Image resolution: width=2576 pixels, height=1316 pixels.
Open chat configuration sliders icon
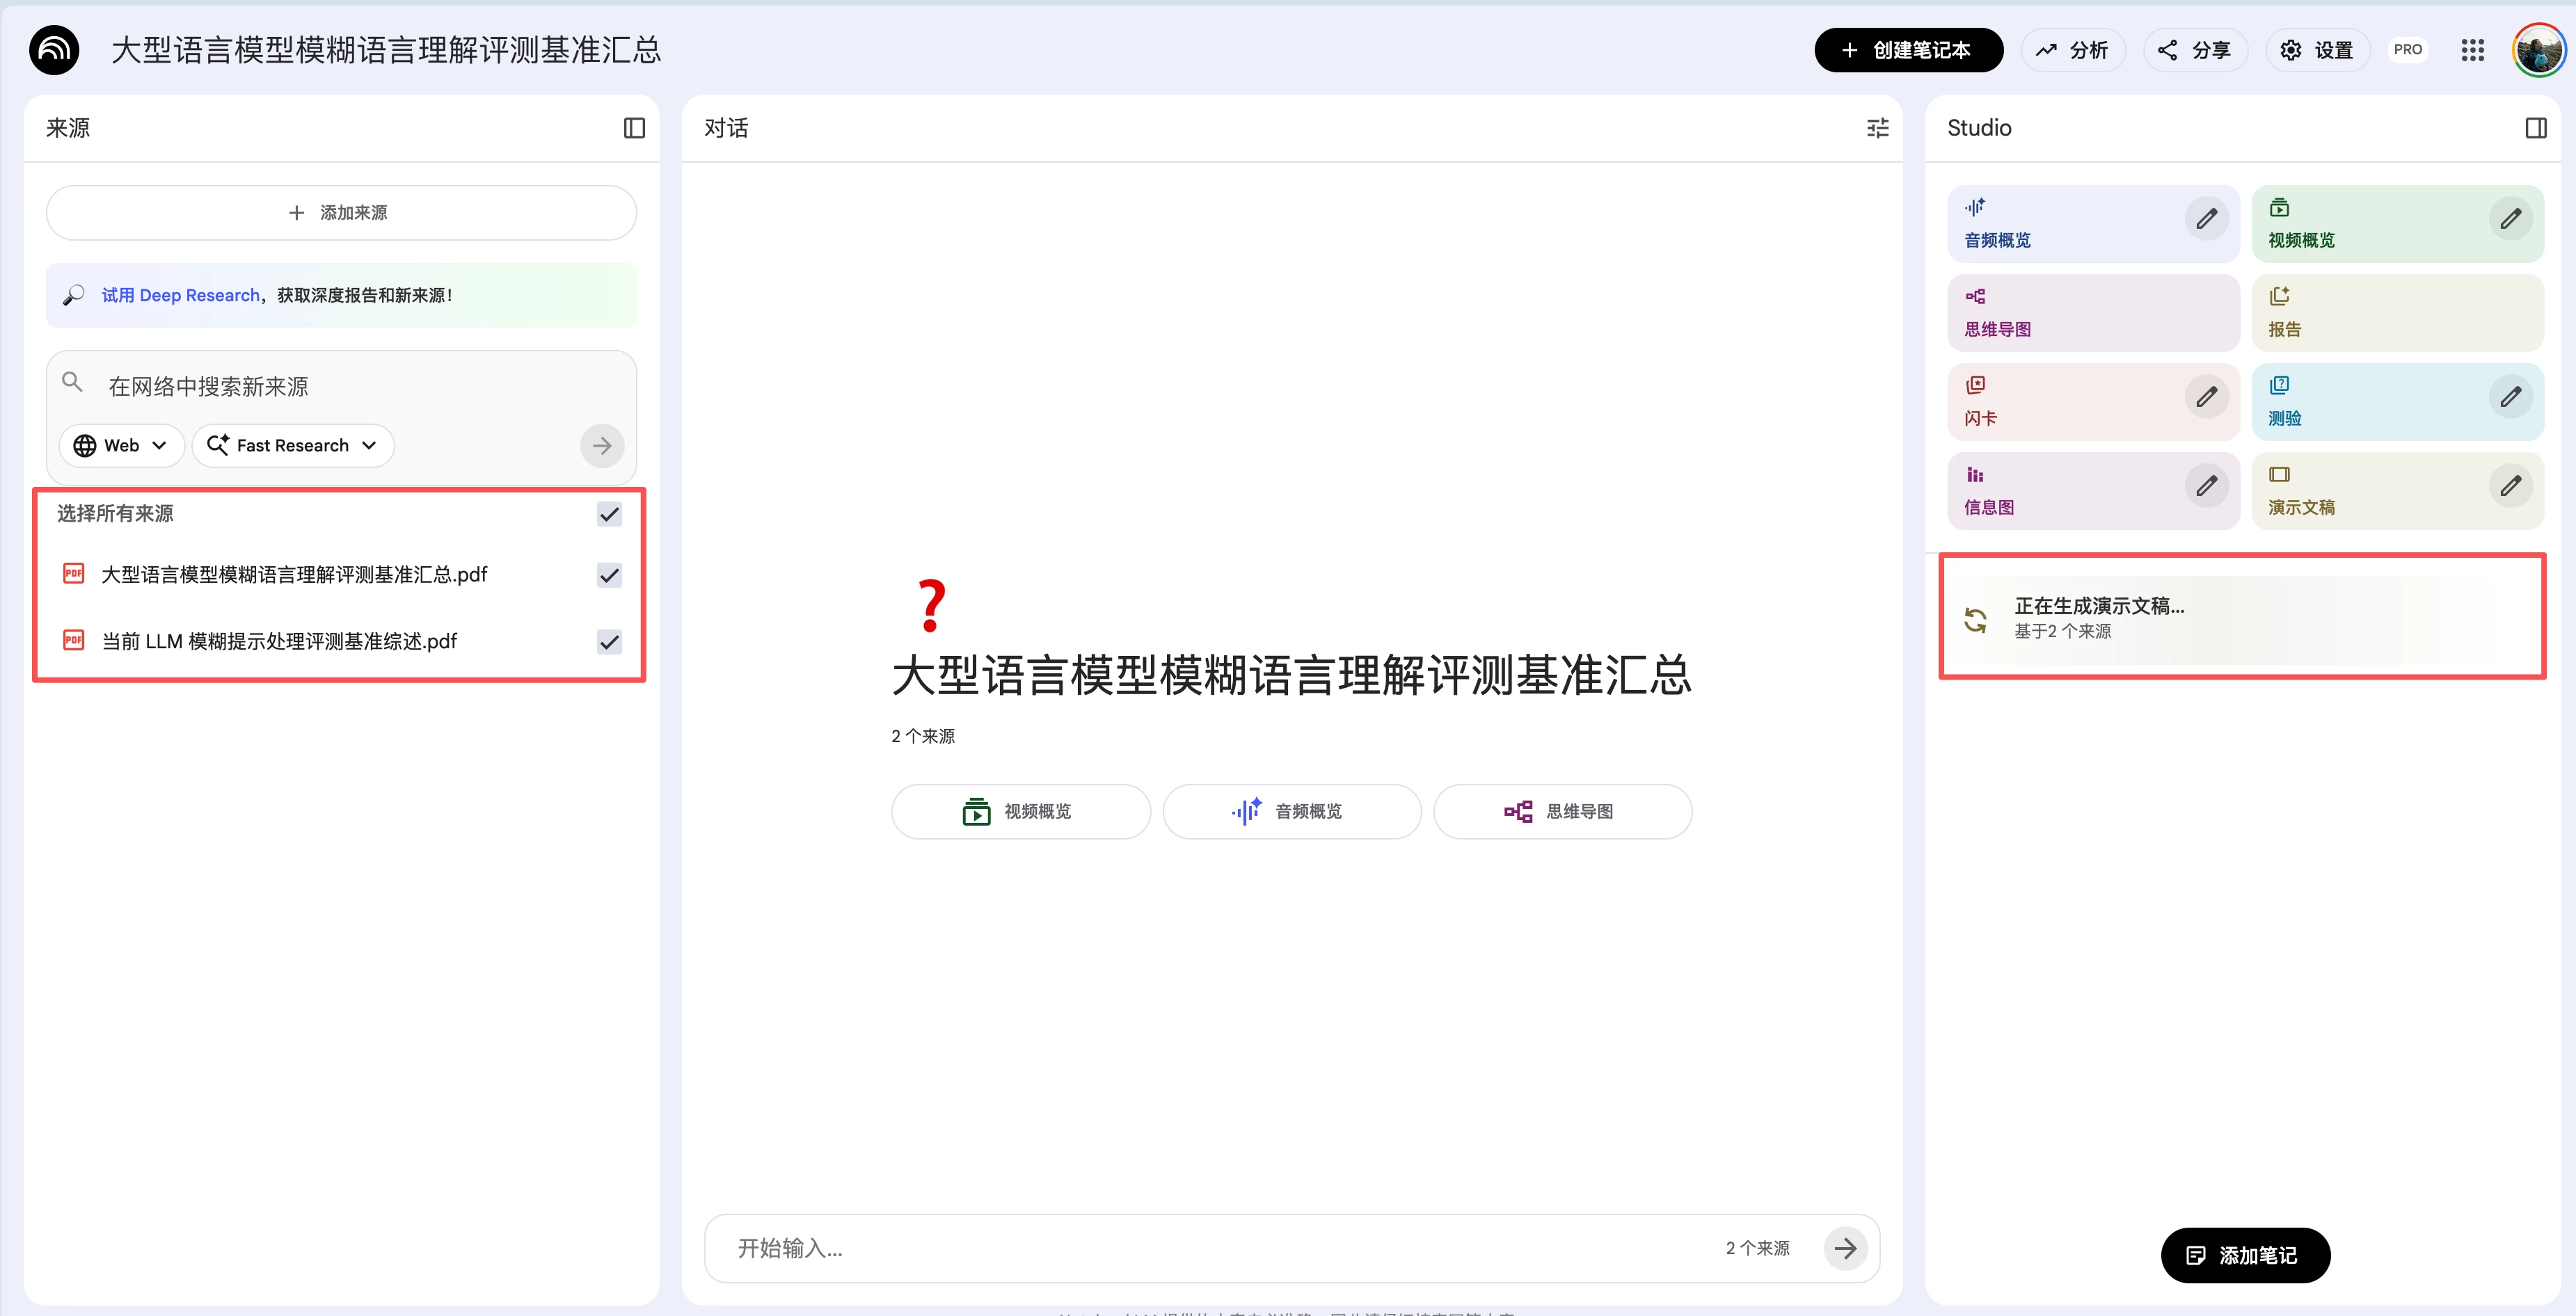pyautogui.click(x=1877, y=128)
